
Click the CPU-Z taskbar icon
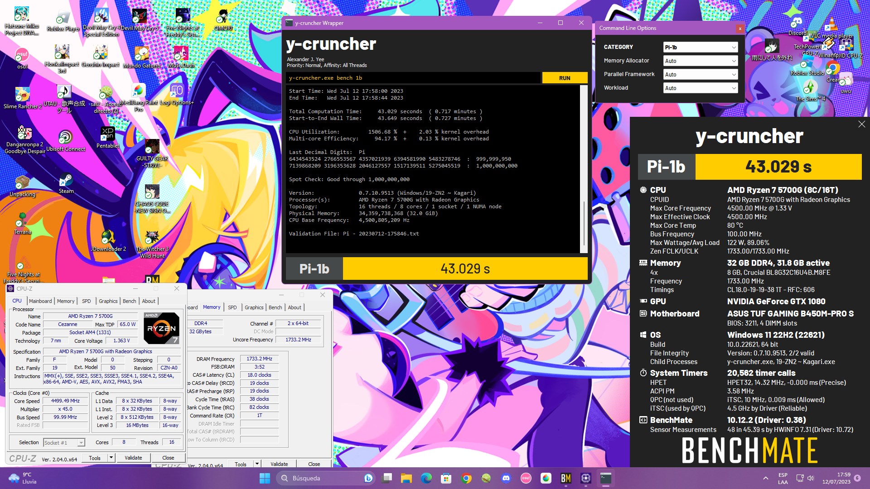[585, 478]
